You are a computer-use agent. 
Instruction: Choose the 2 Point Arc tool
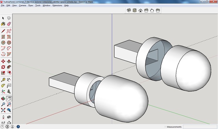[x=9, y=48]
